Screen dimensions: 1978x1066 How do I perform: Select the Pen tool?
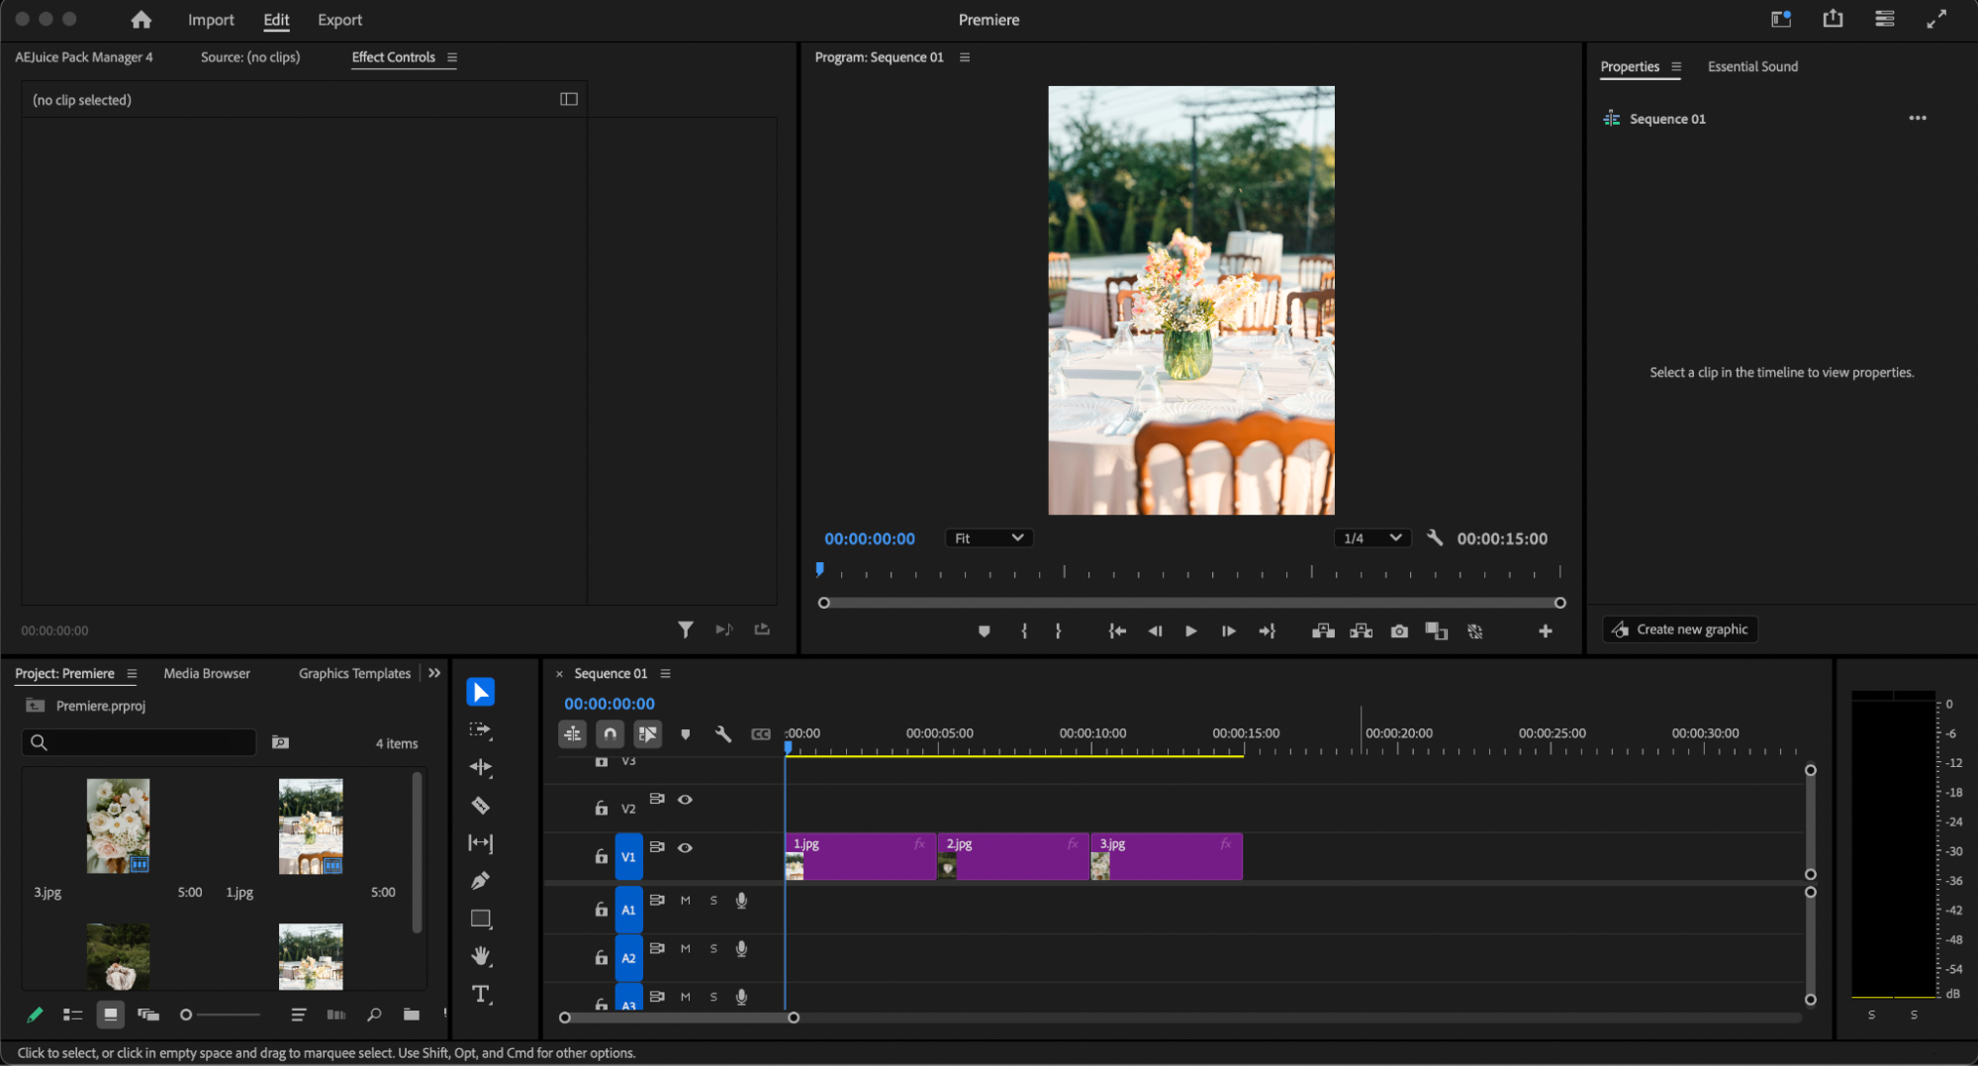point(480,881)
